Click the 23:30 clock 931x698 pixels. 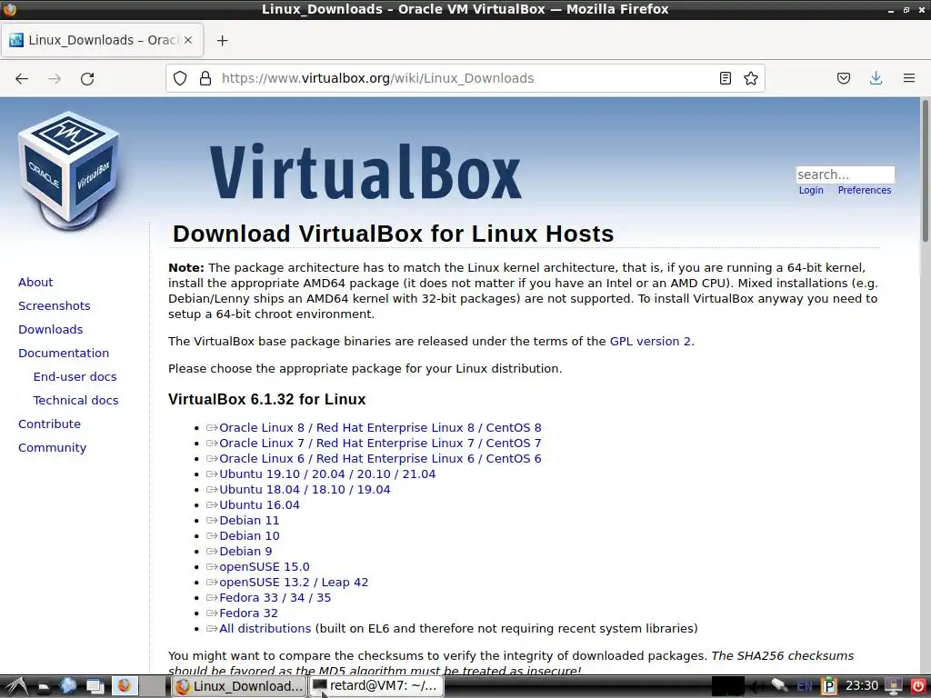(862, 686)
